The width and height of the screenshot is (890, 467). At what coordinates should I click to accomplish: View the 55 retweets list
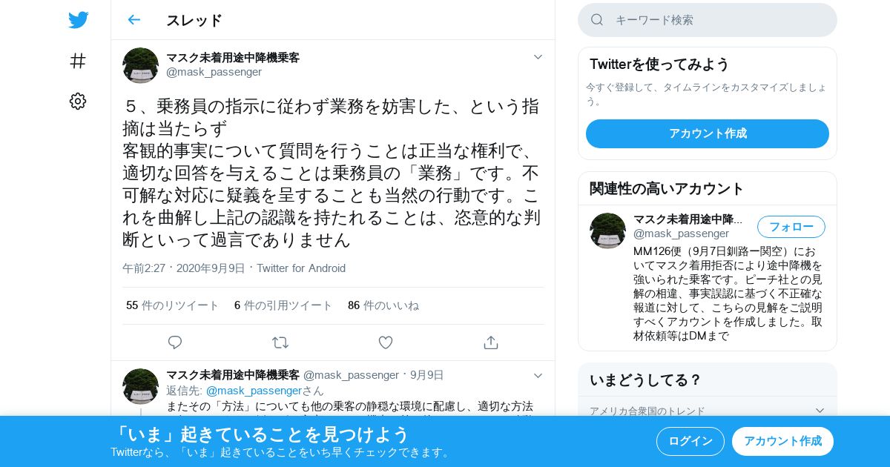pos(173,305)
